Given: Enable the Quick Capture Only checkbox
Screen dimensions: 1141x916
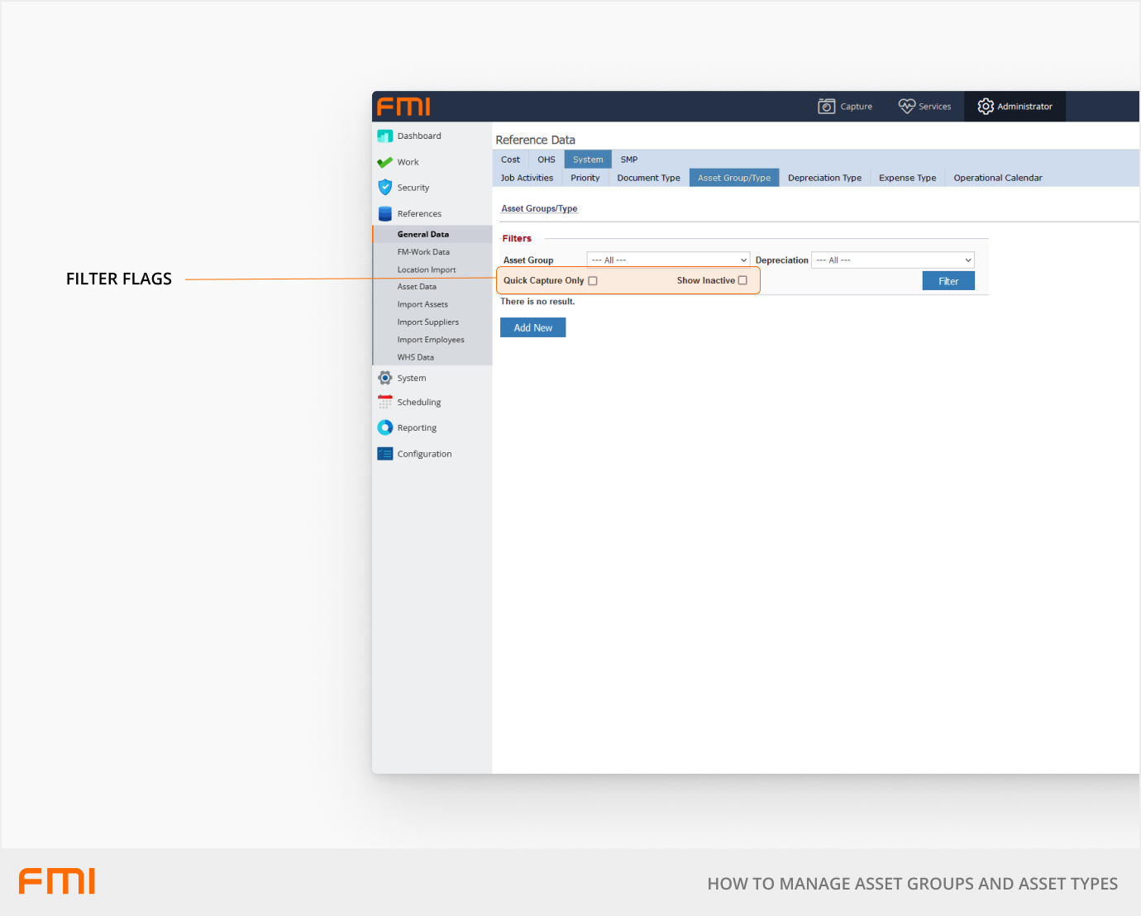Looking at the screenshot, I should point(593,281).
